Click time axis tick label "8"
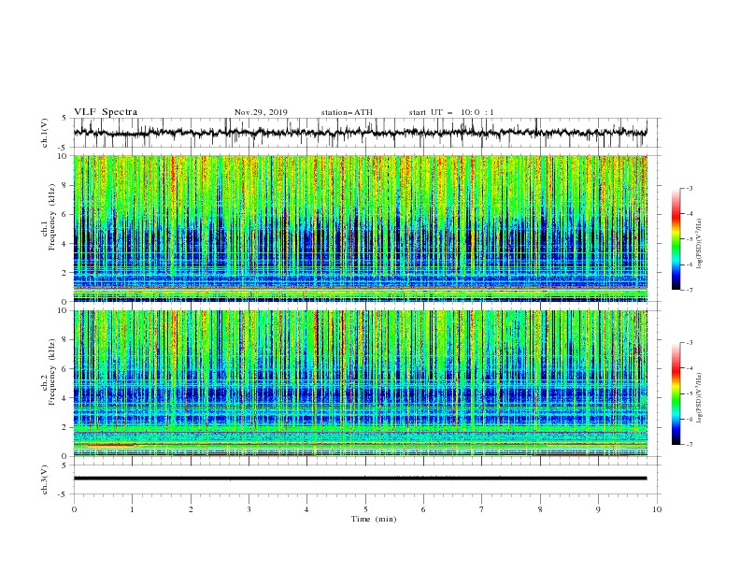The height and width of the screenshot is (572, 740). 540,509
